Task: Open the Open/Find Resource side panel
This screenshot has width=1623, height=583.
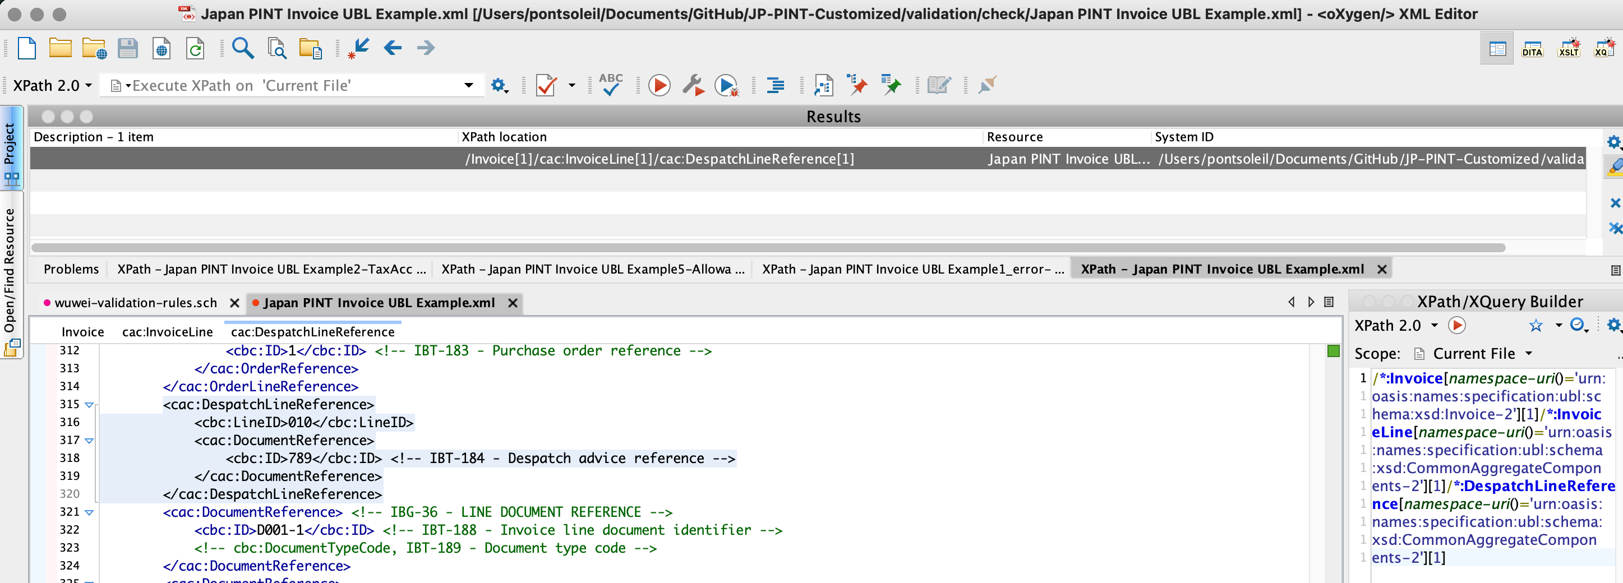Action: [11, 275]
